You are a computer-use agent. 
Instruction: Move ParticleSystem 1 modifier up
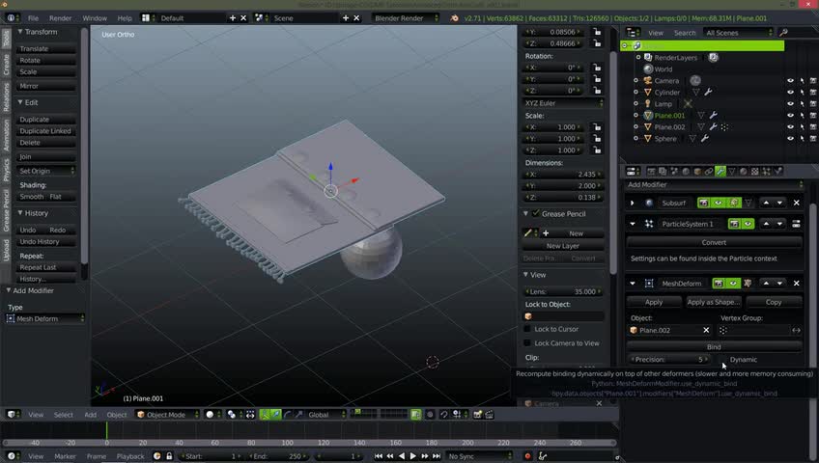[x=766, y=224]
